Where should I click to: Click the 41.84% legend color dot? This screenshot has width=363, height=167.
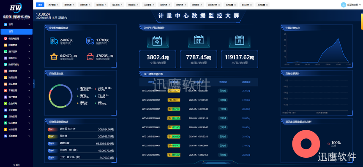click(78, 89)
